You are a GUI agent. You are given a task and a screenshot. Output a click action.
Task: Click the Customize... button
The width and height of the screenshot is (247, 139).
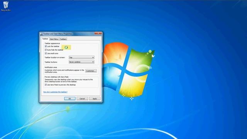(91, 71)
